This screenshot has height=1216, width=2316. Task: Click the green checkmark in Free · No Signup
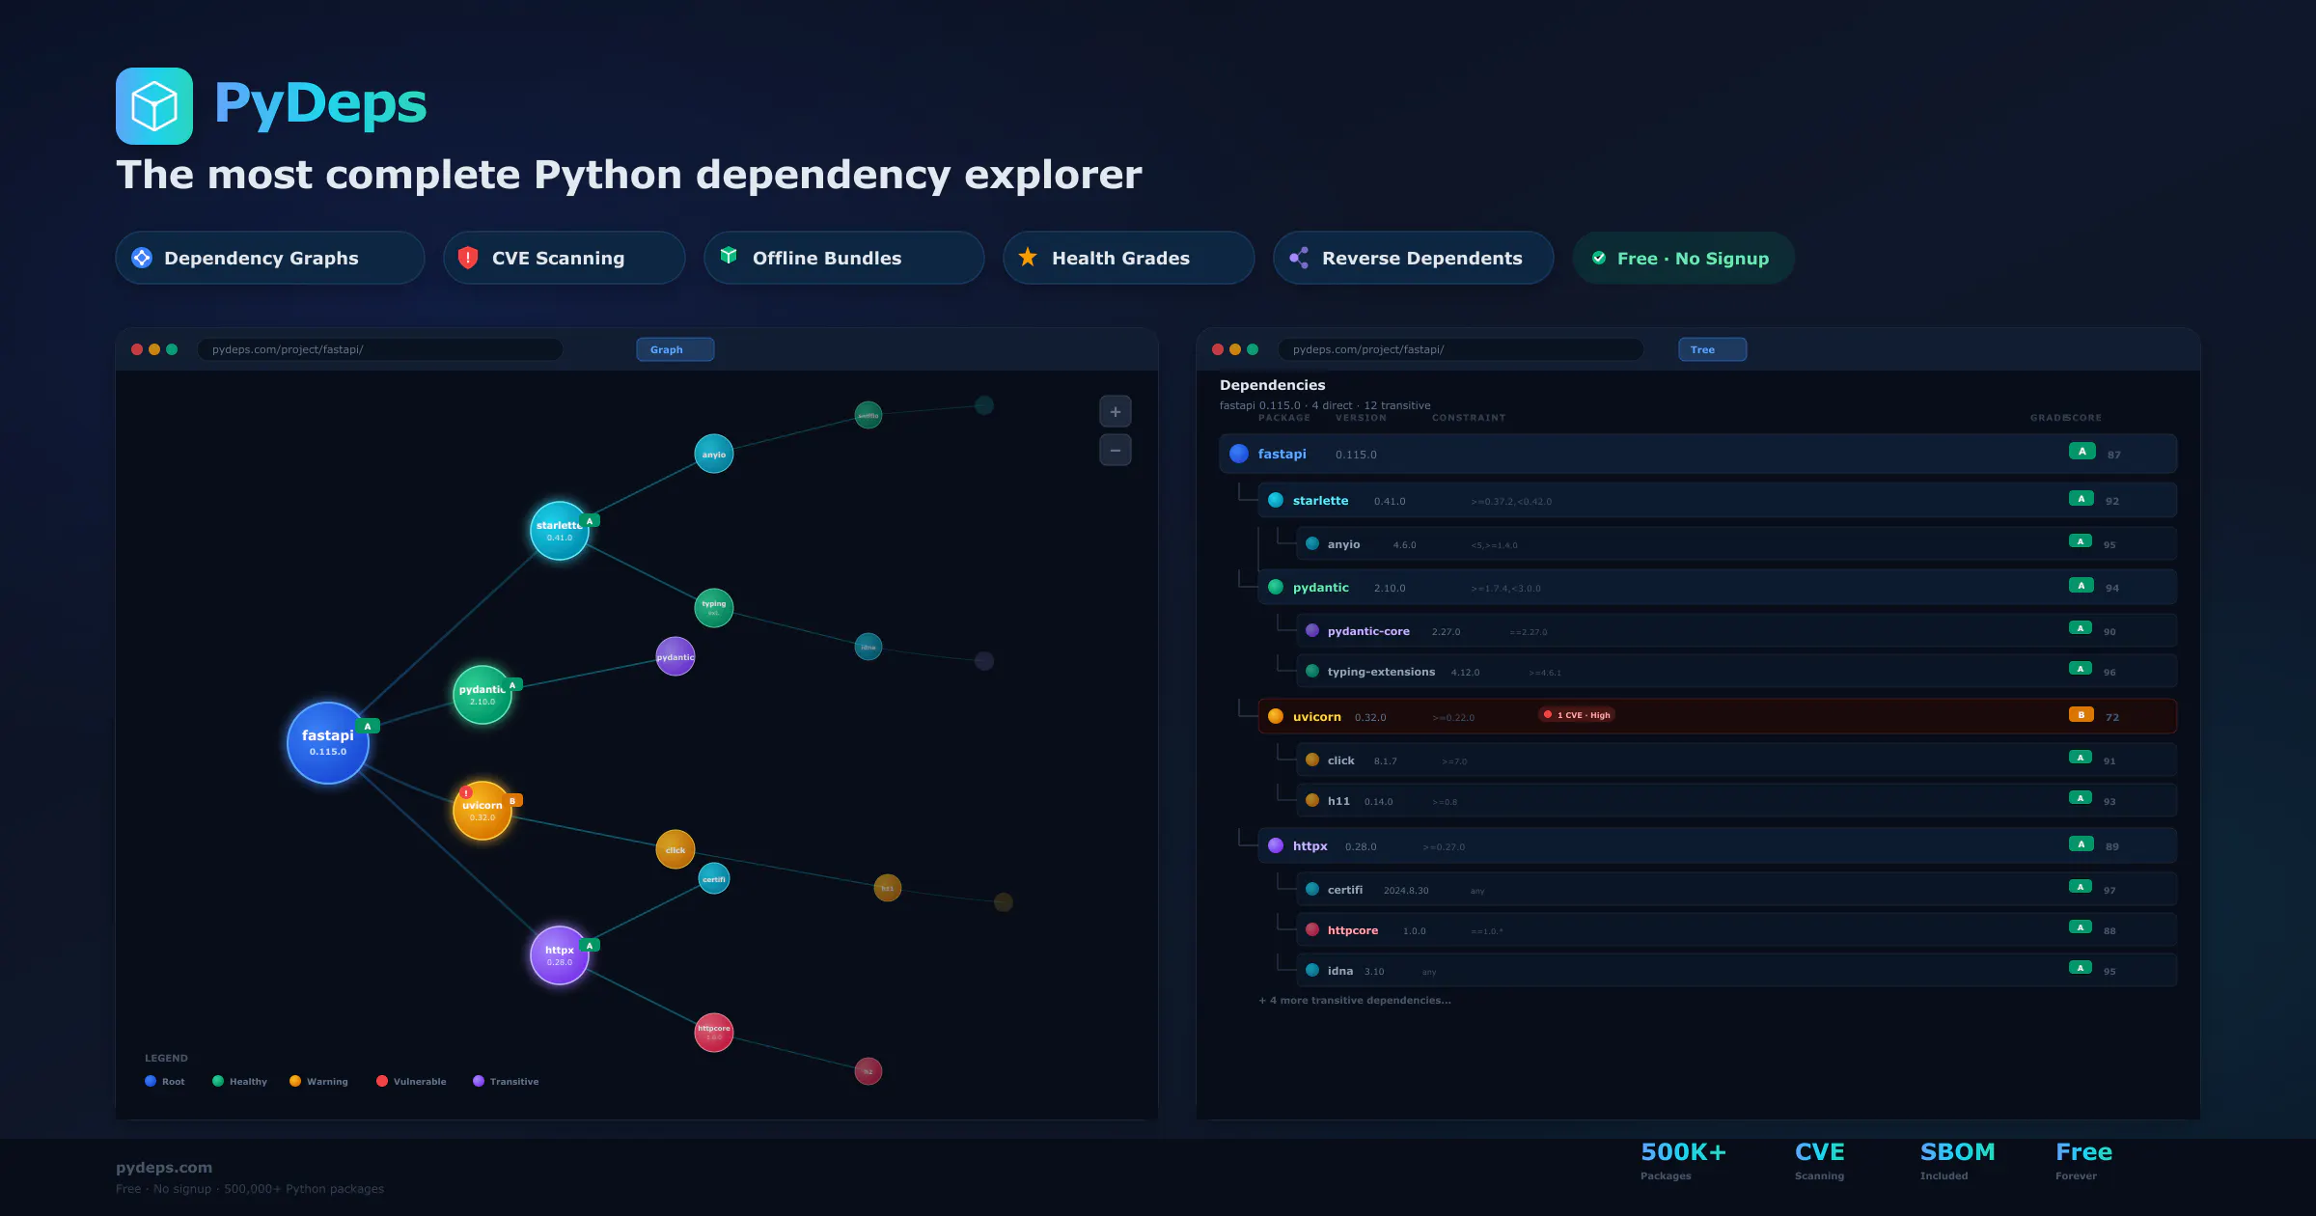1599,258
